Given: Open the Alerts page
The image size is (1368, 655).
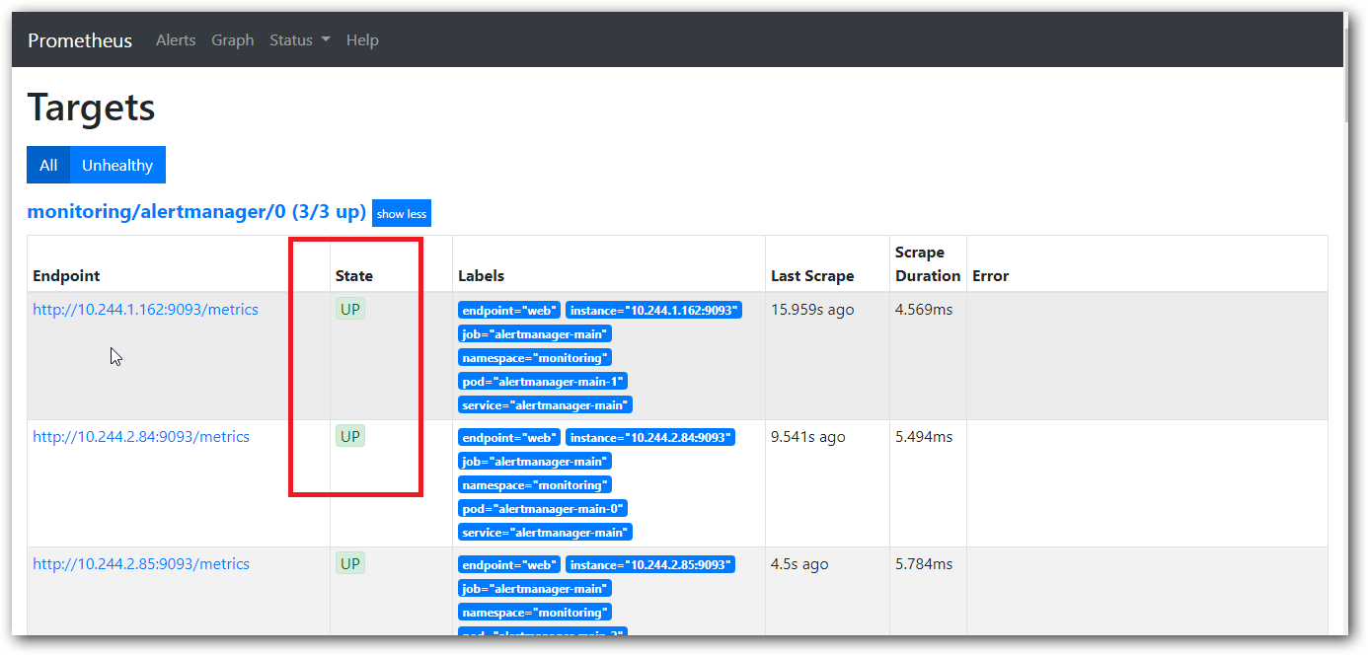Looking at the screenshot, I should tap(176, 40).
